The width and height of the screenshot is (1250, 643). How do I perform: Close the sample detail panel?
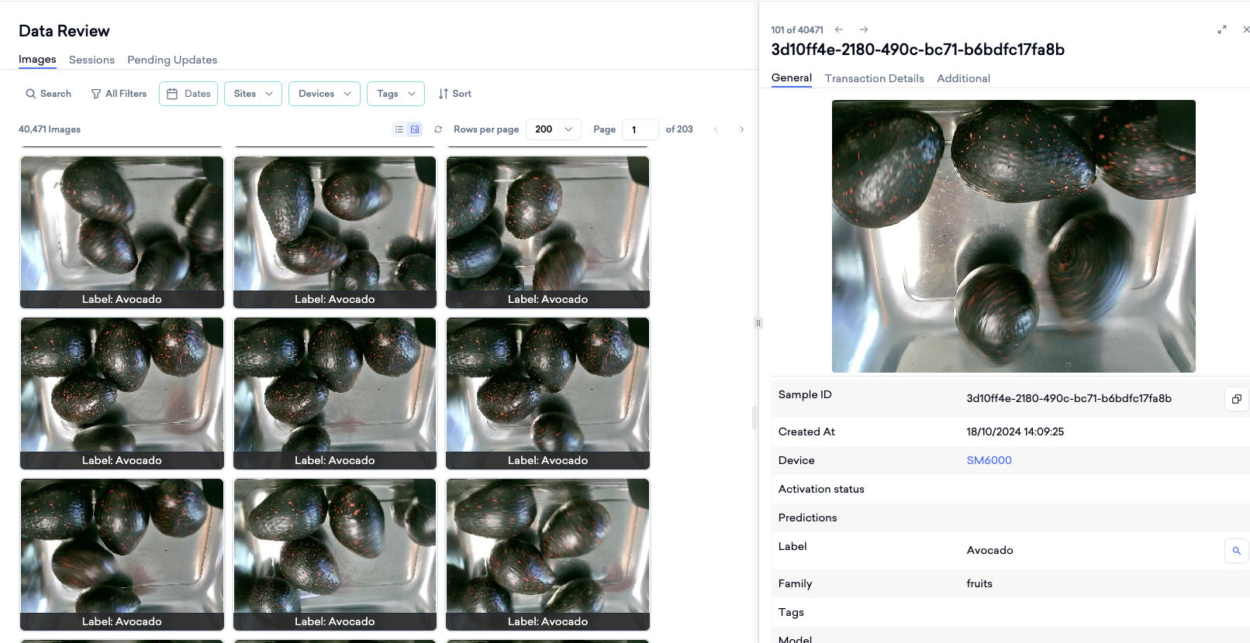pos(1246,29)
